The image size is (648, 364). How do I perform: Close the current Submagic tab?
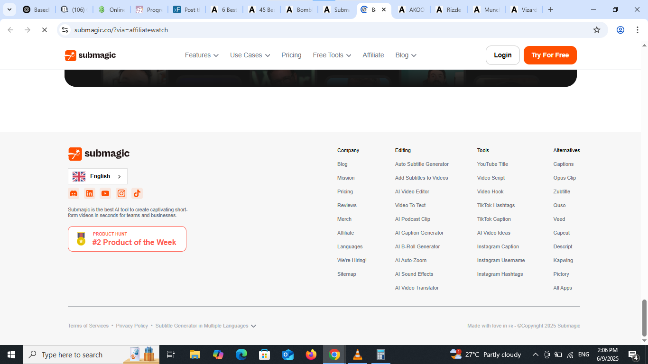click(384, 9)
